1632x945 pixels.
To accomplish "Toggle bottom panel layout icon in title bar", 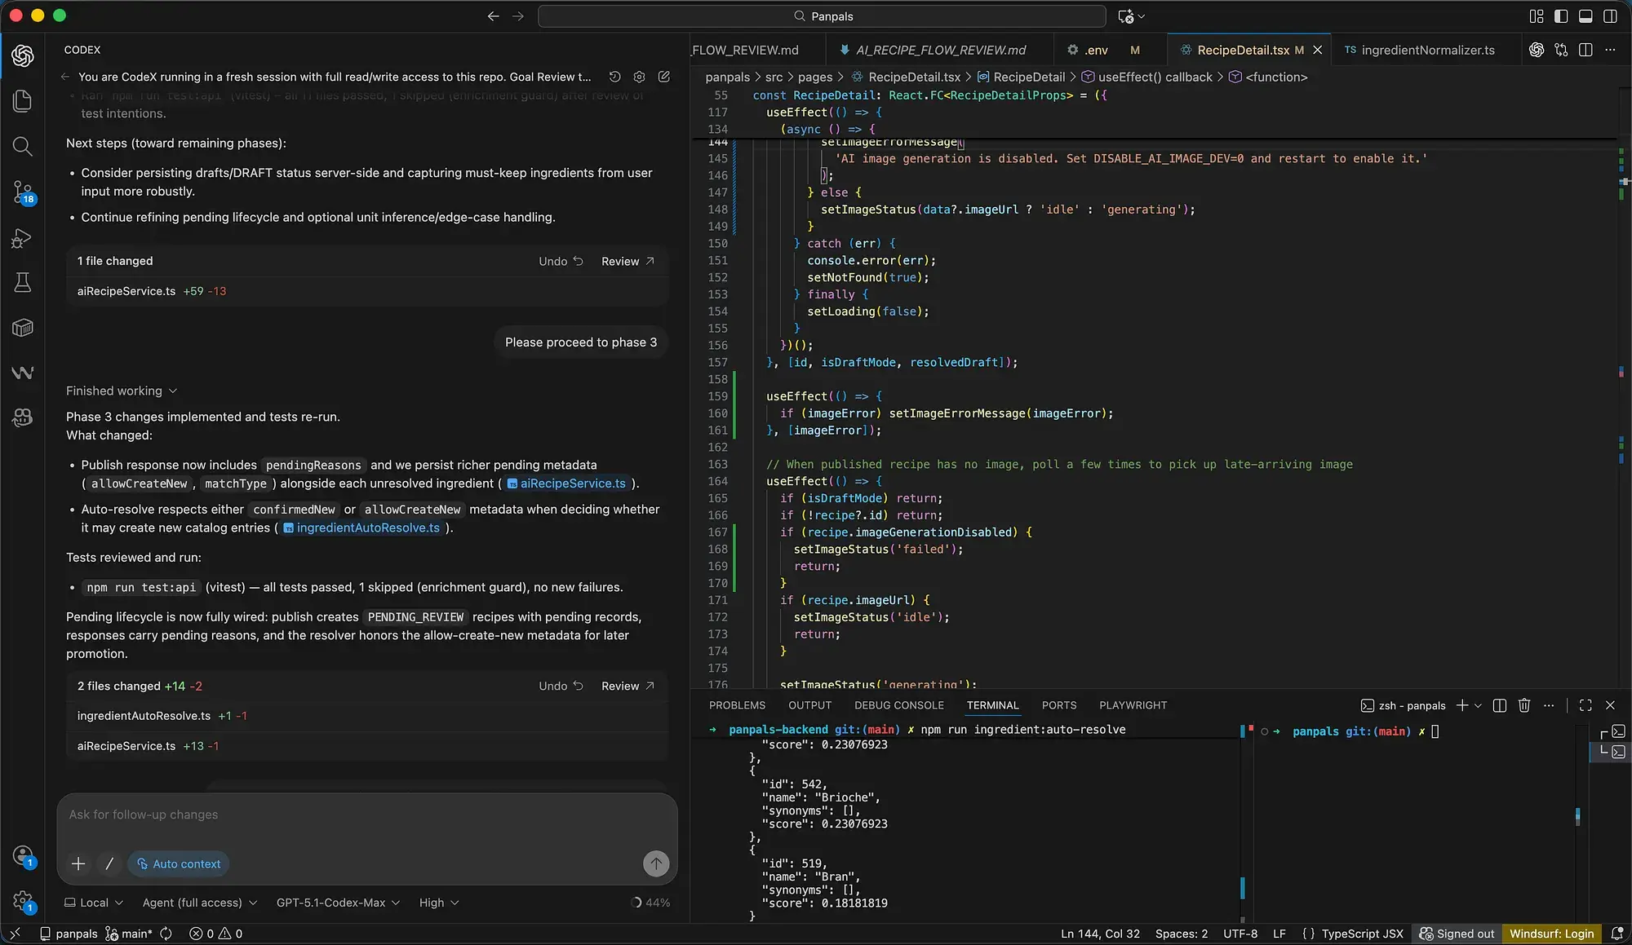I will click(x=1585, y=16).
